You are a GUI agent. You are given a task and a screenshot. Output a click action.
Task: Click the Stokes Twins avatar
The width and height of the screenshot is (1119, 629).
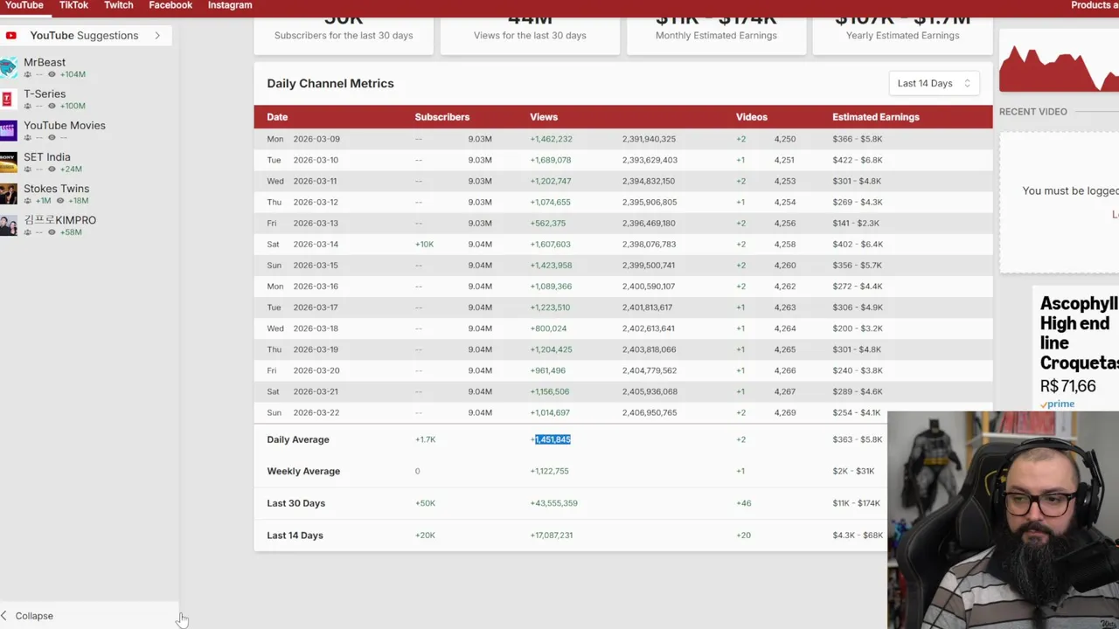8,194
